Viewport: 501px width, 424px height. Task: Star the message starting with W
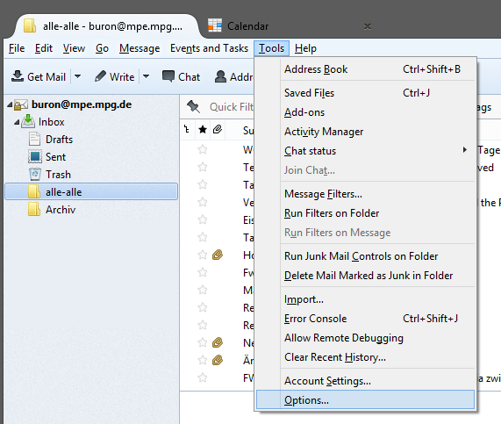click(203, 149)
